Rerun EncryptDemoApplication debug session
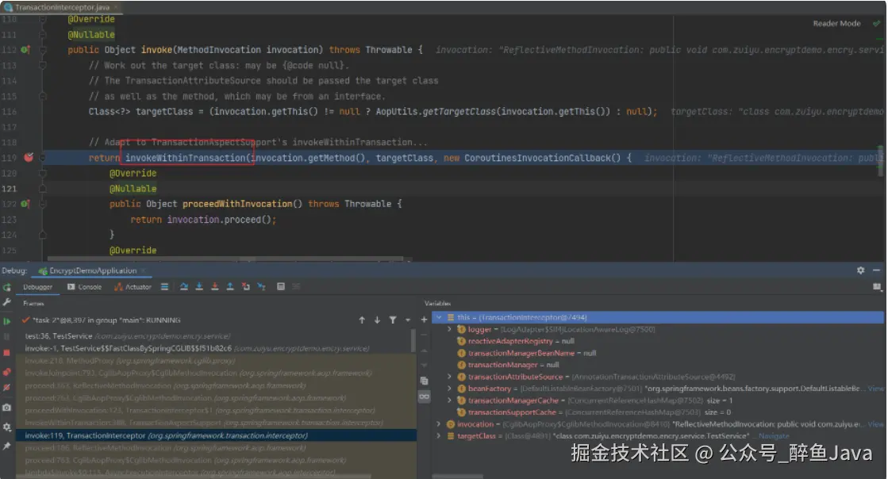Viewport: 888px width, 479px height. [7, 287]
